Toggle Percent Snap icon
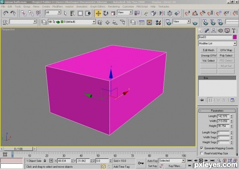This screenshot has width=239, height=170. tap(203, 13)
